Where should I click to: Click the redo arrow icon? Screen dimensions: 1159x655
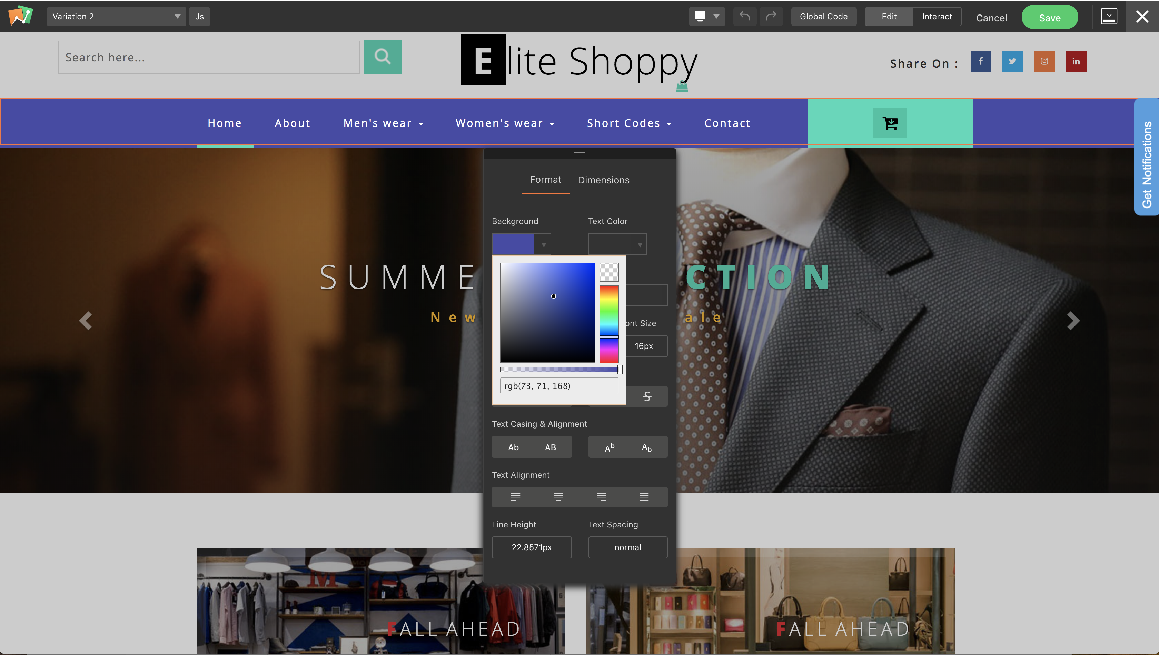tap(771, 17)
